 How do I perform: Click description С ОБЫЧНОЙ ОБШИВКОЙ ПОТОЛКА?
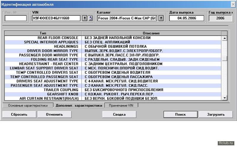(116, 46)
